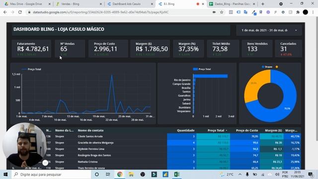Go back to previous page
This screenshot has width=318, height=179.
pyautogui.click(x=5, y=12)
